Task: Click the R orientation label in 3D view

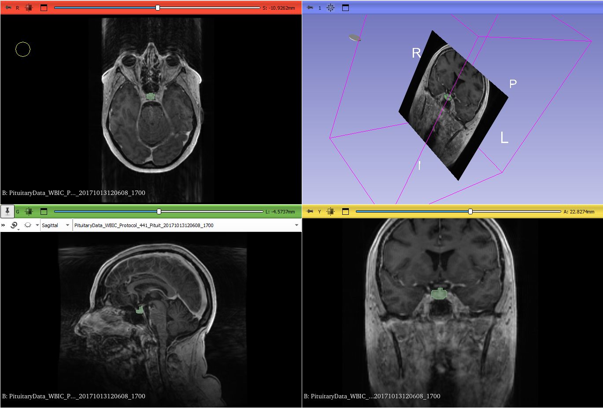Action: (416, 53)
